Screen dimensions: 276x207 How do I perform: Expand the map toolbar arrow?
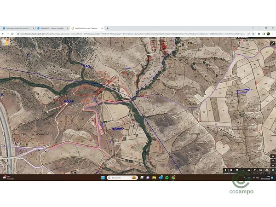coord(225,170)
